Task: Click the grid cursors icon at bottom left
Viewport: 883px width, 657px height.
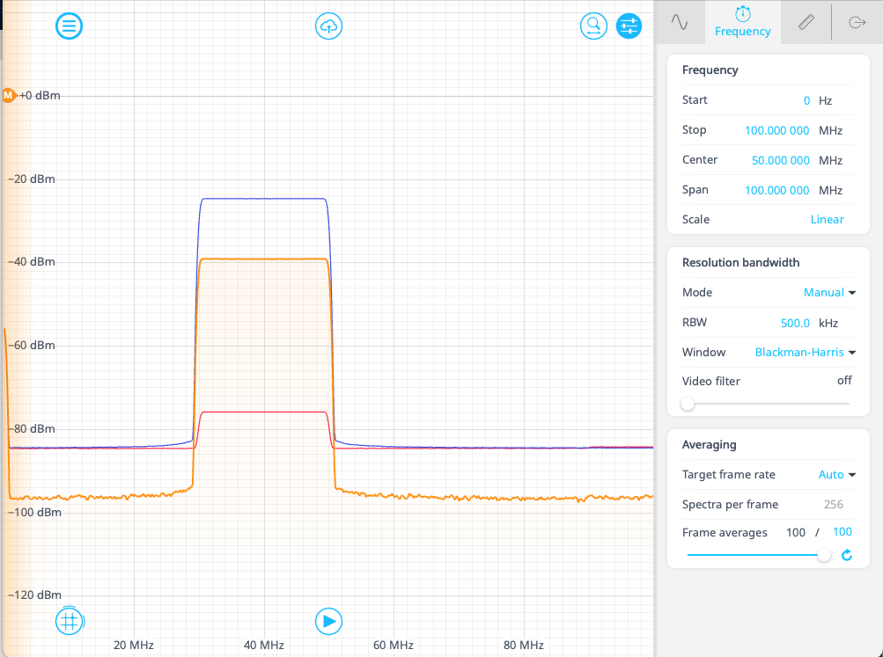Action: coord(69,621)
